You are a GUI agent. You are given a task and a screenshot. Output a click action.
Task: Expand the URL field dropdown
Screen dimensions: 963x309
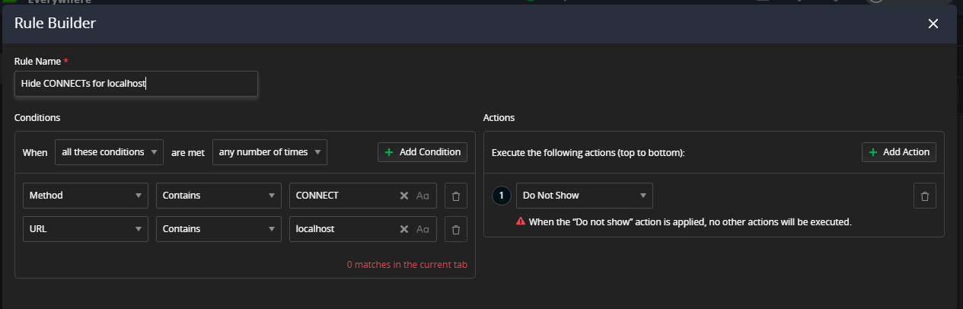tap(85, 229)
